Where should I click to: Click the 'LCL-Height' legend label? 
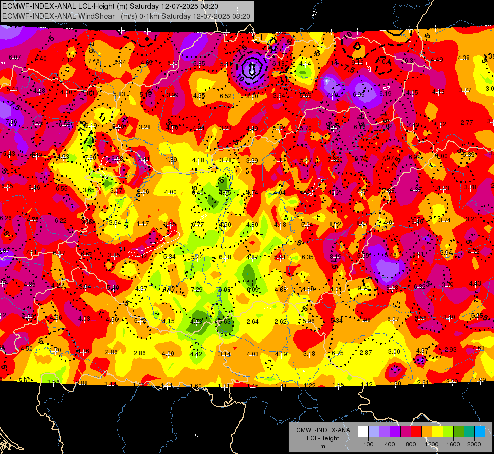coord(322,438)
